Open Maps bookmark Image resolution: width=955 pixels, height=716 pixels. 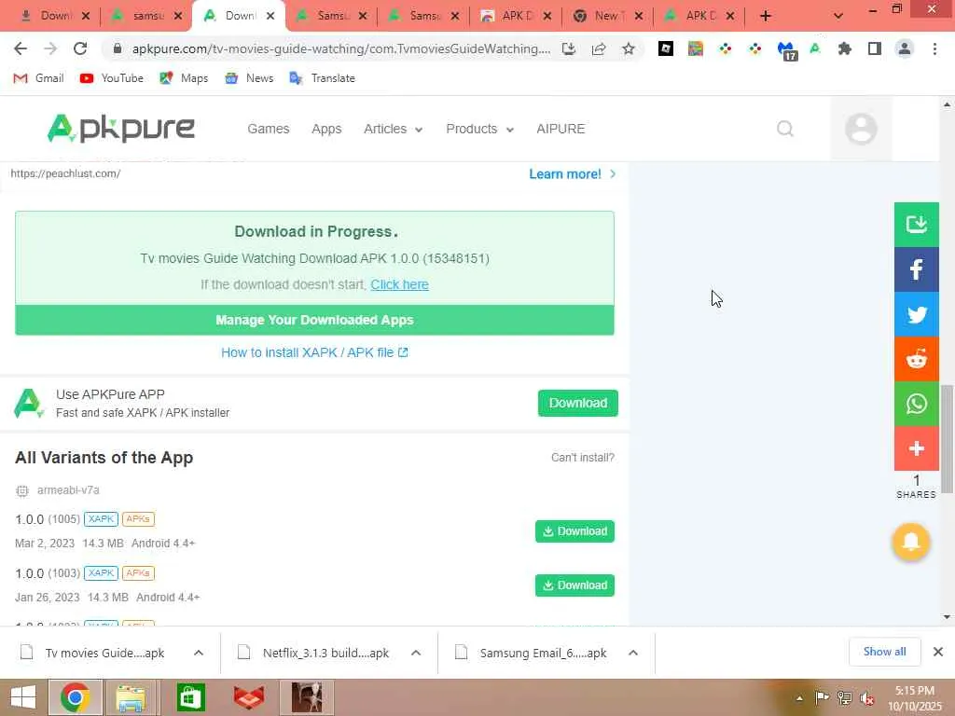click(x=184, y=78)
